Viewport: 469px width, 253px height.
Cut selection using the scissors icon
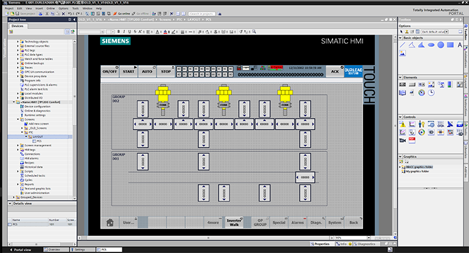point(47,14)
